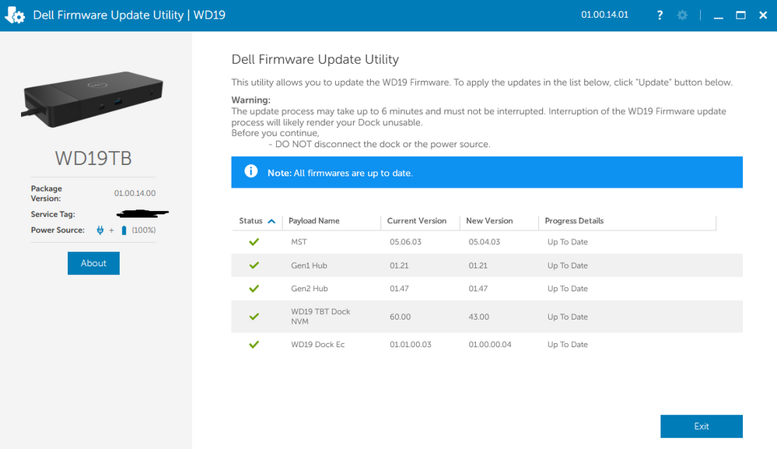777x449 pixels.
Task: Select the Payload Name column header
Action: (x=314, y=220)
